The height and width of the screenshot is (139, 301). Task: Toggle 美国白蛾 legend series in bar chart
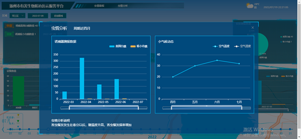coord(118,47)
